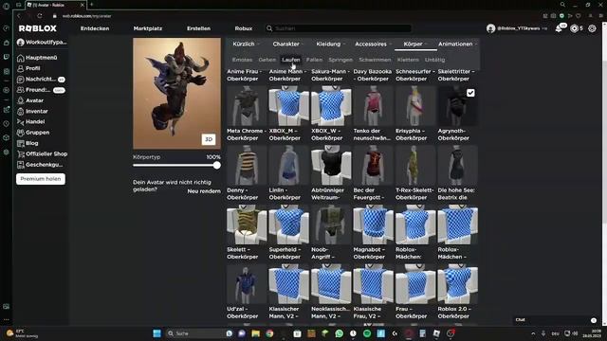Open File Explorer from the taskbar
Screen dimensions: 607x341
[x=255, y=333]
